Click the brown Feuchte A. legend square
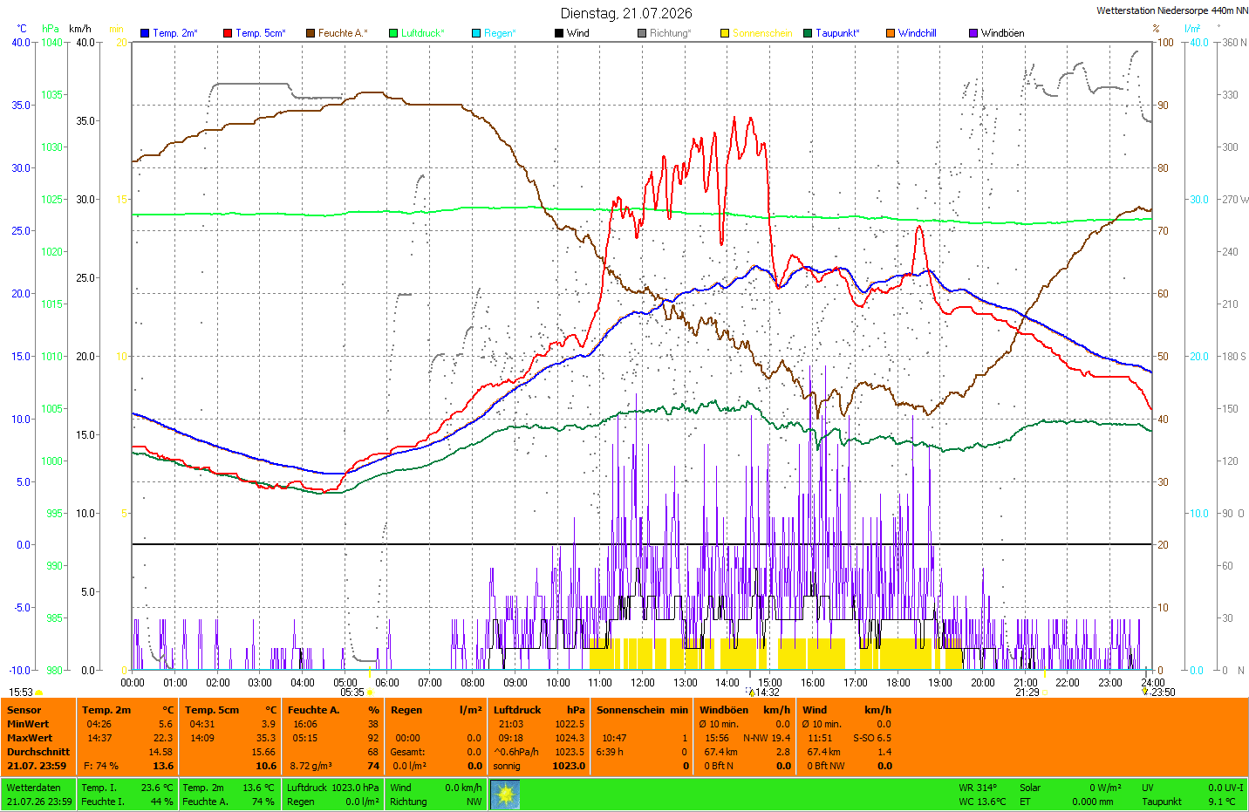 [x=311, y=33]
